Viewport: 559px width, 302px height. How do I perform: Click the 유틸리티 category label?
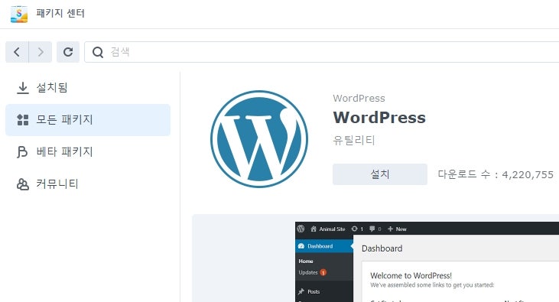point(353,140)
